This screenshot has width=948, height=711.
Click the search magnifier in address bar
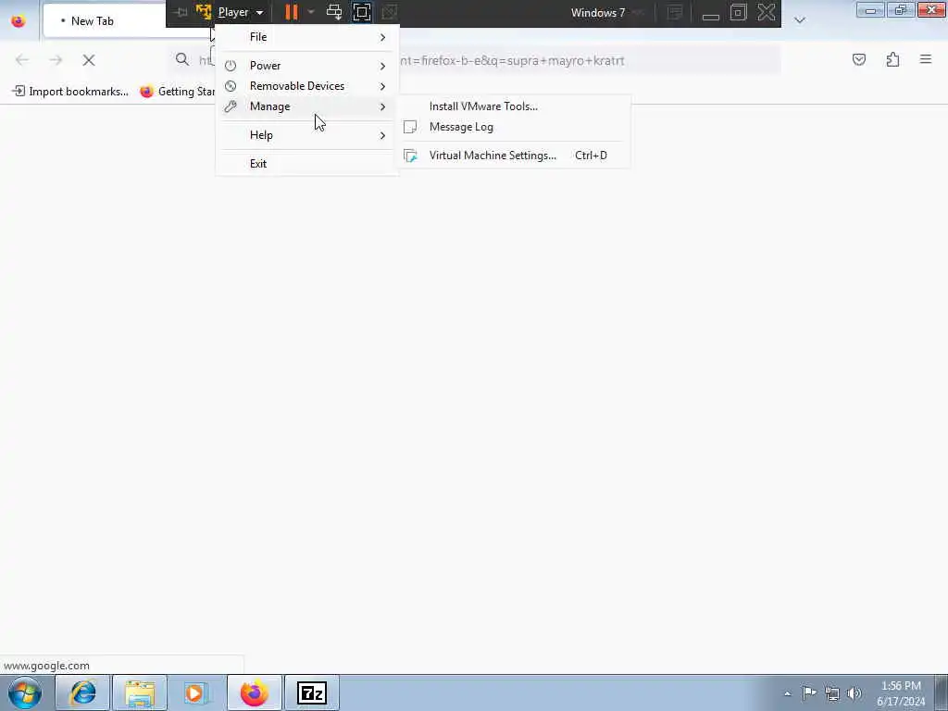pos(182,59)
